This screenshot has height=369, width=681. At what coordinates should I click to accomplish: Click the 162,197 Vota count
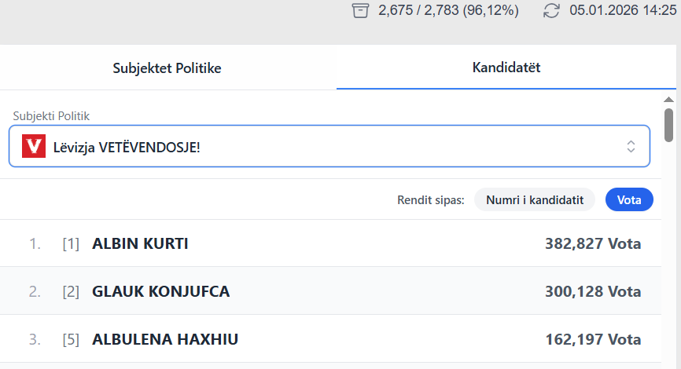pyautogui.click(x=593, y=340)
